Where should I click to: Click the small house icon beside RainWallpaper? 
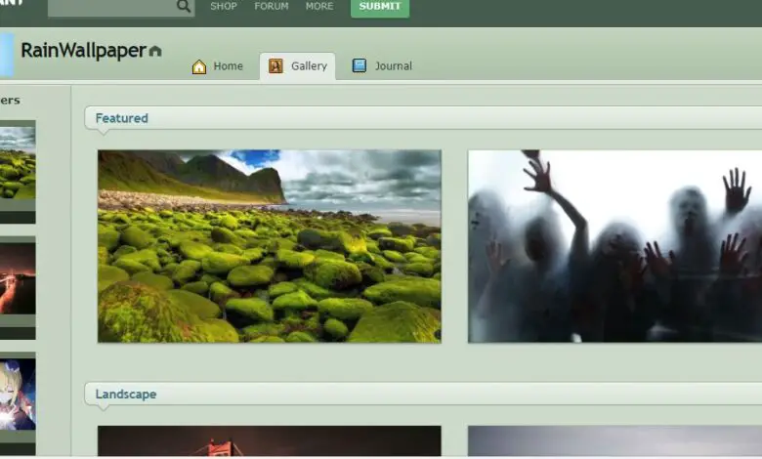155,51
